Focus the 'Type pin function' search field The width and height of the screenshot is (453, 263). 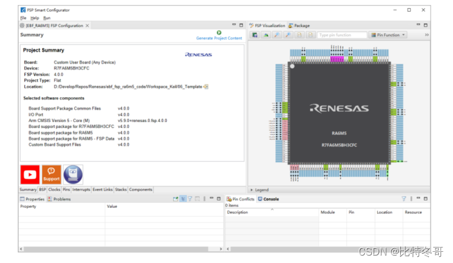tap(342, 35)
